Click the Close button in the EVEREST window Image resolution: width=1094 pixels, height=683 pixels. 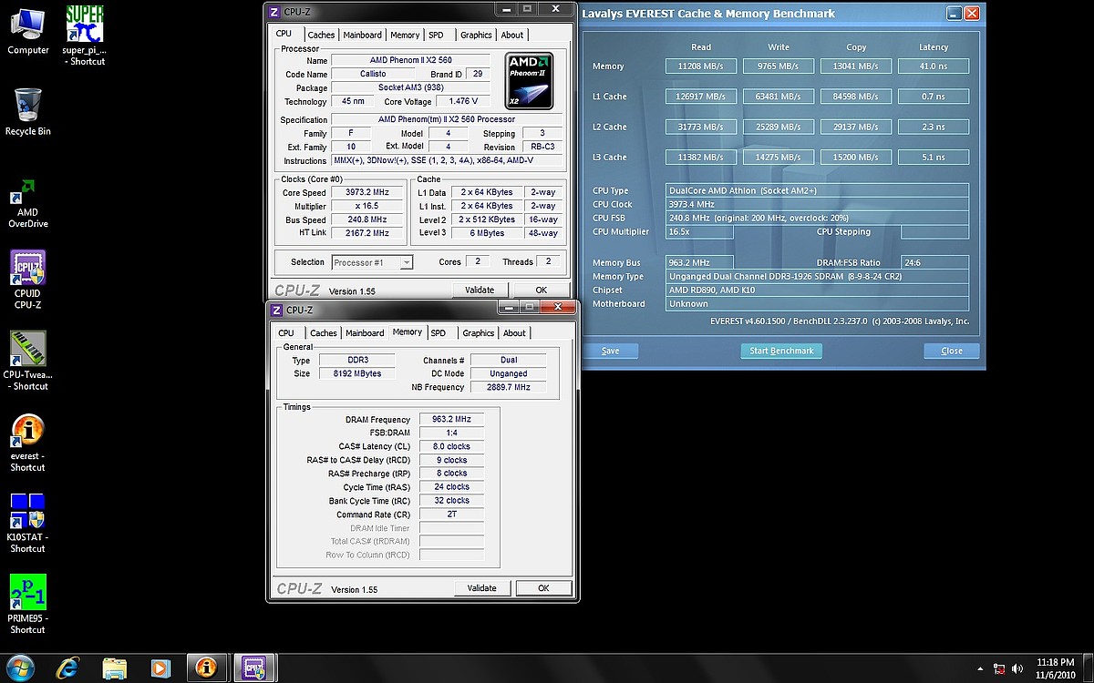[952, 351]
